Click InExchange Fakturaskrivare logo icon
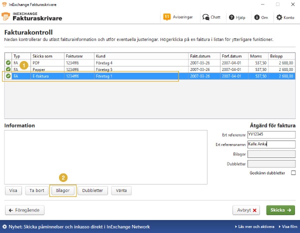 [5, 16]
